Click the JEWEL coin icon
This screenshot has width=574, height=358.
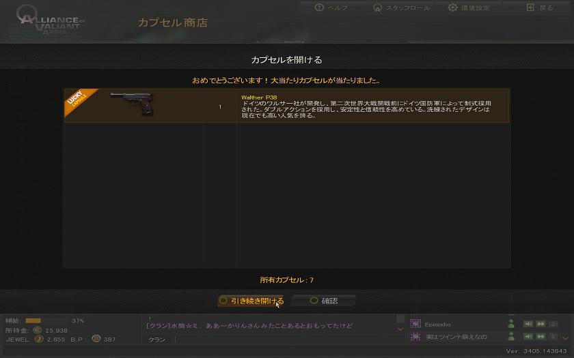coord(39,339)
